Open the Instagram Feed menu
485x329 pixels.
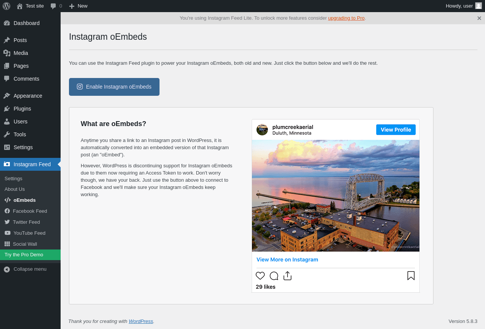click(x=30, y=164)
